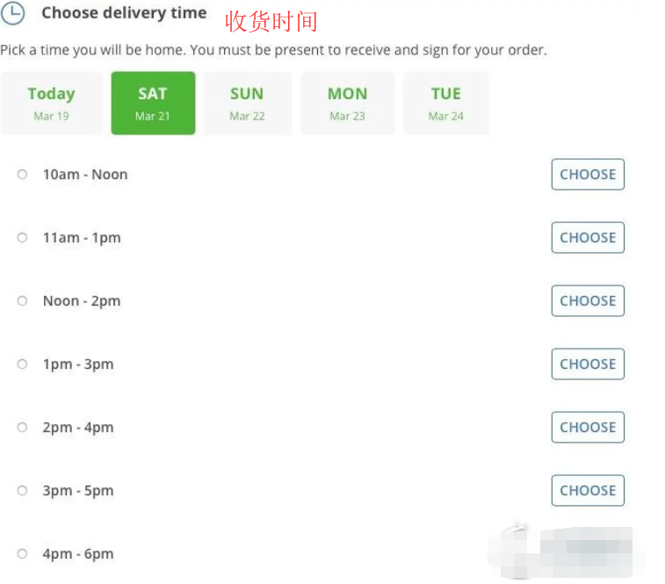Click CHOOSE next to 1pm - 3pm
This screenshot has width=665, height=584.
point(588,364)
